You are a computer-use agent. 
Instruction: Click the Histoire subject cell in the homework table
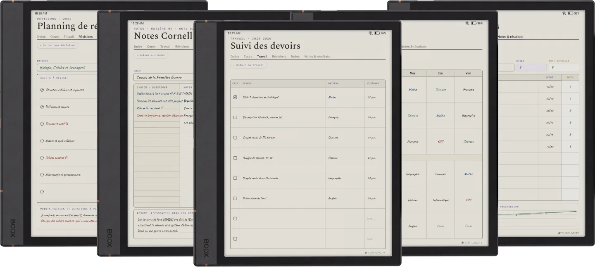(345, 158)
